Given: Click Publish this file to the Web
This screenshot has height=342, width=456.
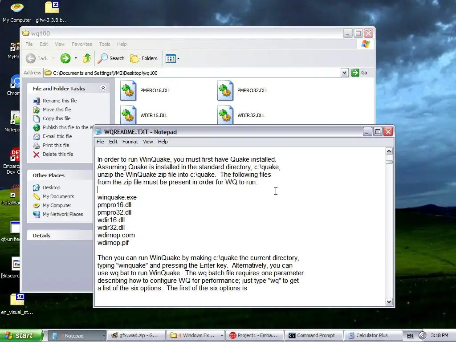Looking at the screenshot, I should 68,127.
